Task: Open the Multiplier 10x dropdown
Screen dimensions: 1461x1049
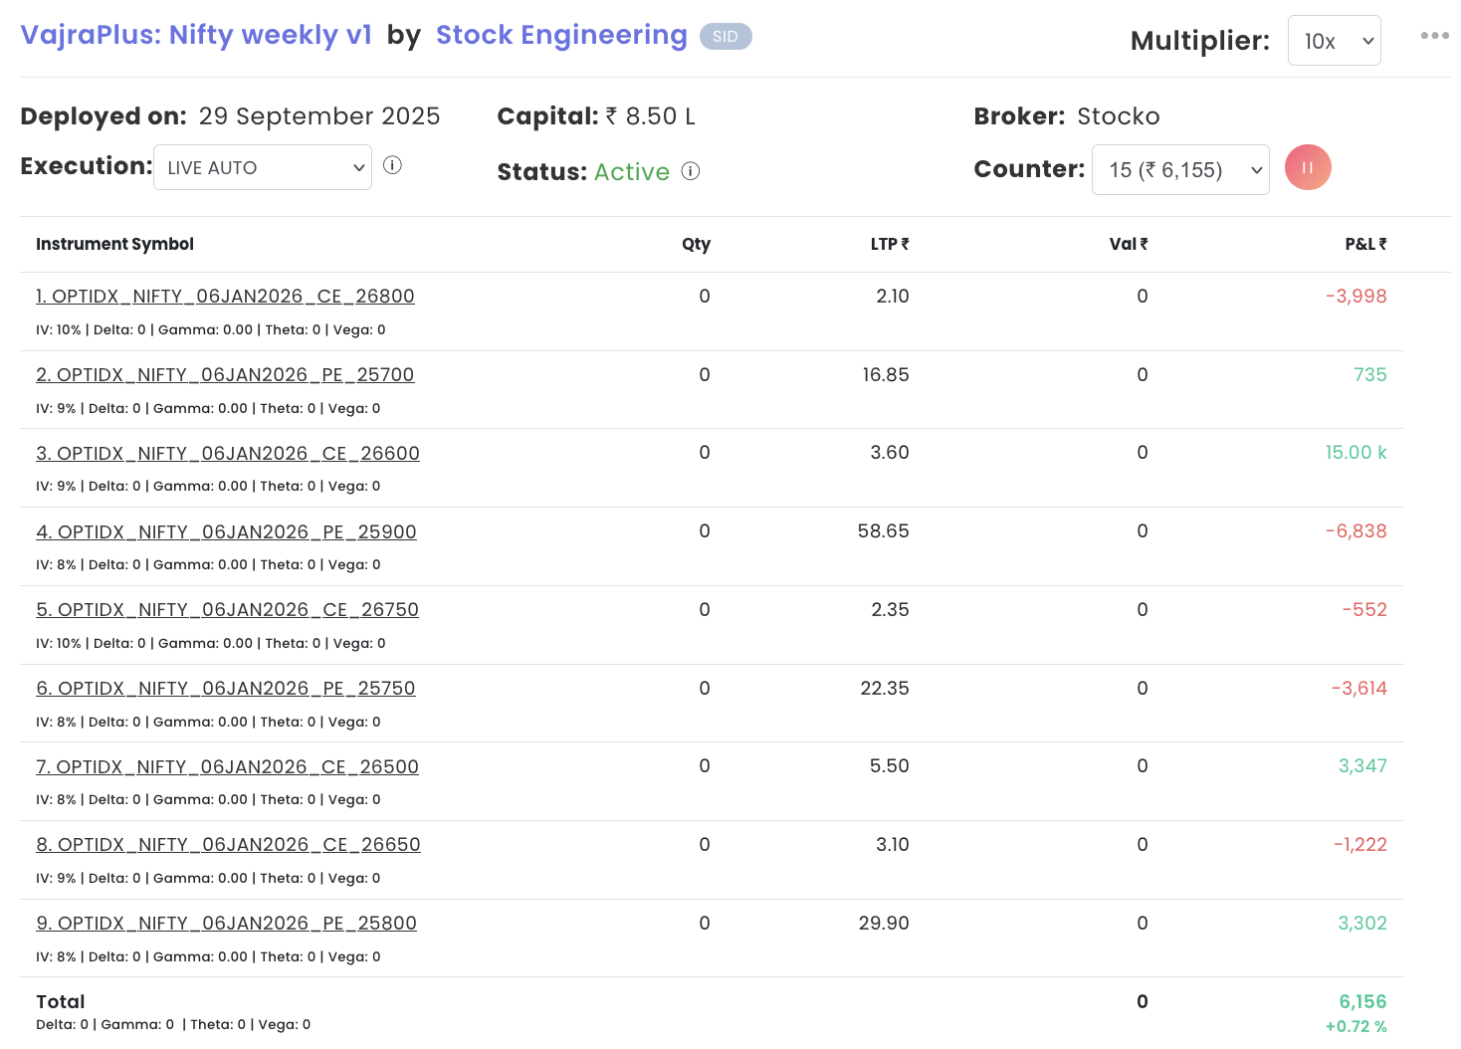Action: [1334, 41]
